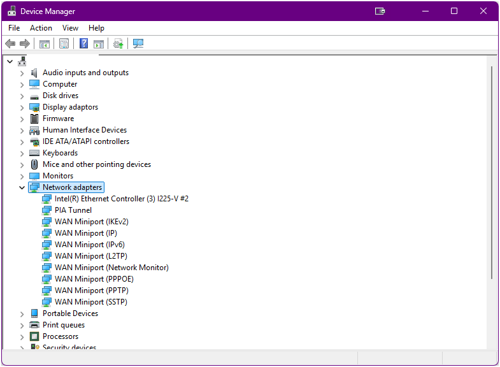Viewport: 500px width, 367px height.
Task: Click the Monitors icon
Action: 34,176
